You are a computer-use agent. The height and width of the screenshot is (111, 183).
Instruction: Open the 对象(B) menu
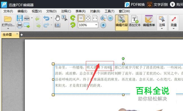(95, 11)
